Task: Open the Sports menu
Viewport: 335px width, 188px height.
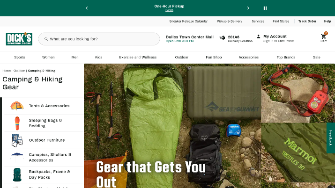Action: (x=20, y=58)
